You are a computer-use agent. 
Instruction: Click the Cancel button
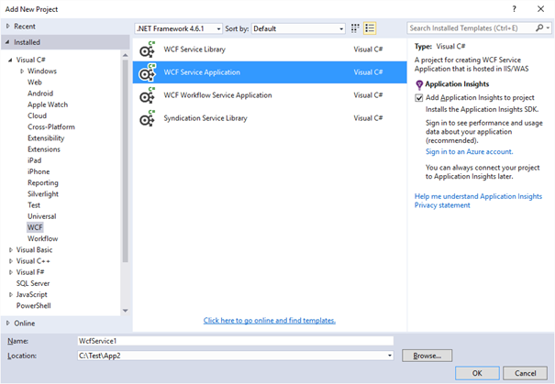point(526,373)
